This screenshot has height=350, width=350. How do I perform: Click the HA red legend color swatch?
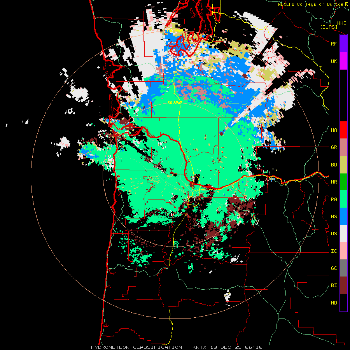(x=343, y=130)
